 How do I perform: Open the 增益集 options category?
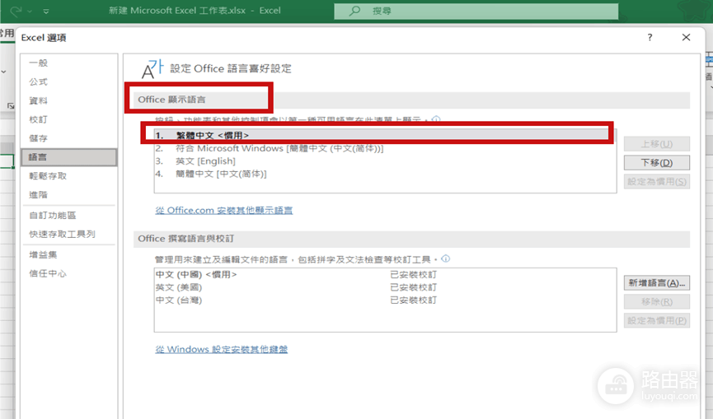(43, 254)
